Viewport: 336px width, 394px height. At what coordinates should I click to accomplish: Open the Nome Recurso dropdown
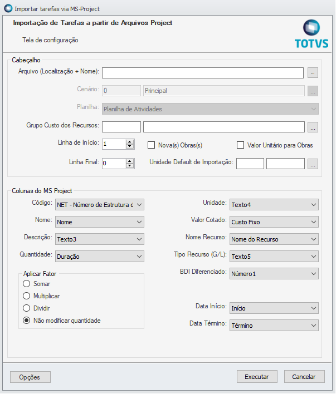274,239
